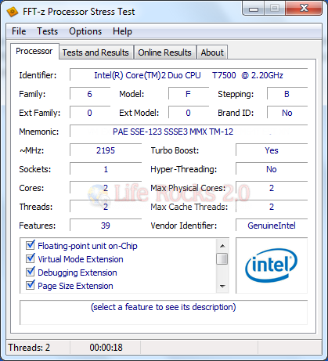Click the status bar timer 00:00:18
The height and width of the screenshot is (361, 328).
click(x=106, y=348)
